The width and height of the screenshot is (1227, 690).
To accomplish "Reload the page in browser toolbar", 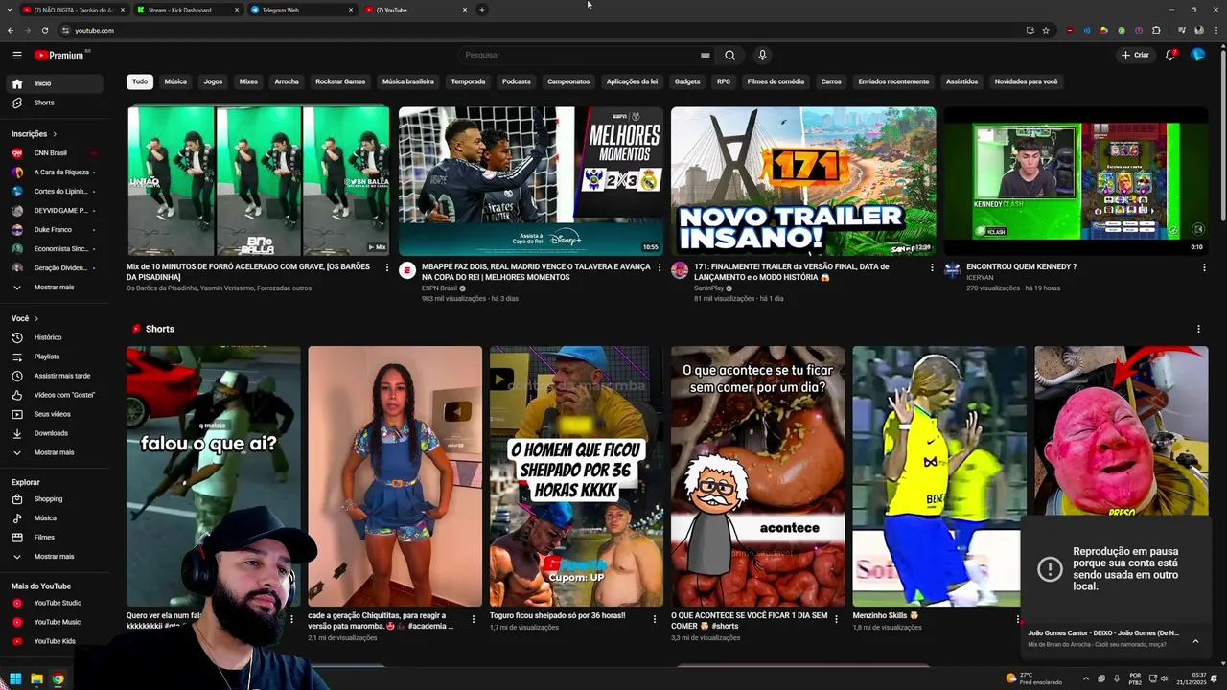I will click(45, 30).
